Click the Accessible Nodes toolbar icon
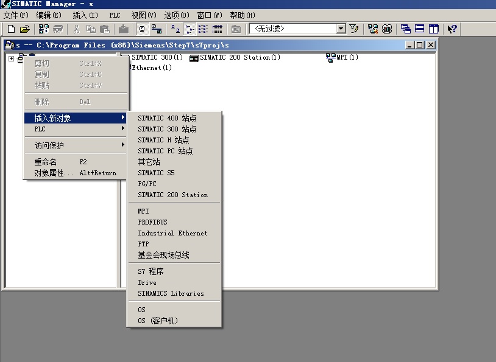The width and height of the screenshot is (496, 362). 44,29
